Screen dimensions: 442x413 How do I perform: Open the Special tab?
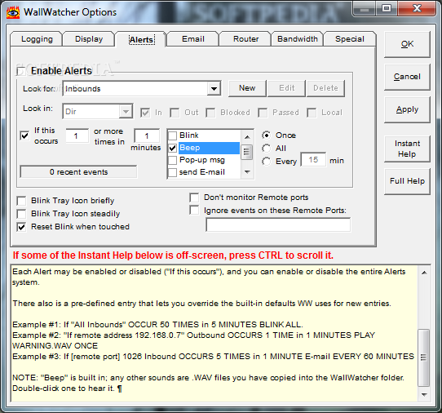tap(350, 39)
